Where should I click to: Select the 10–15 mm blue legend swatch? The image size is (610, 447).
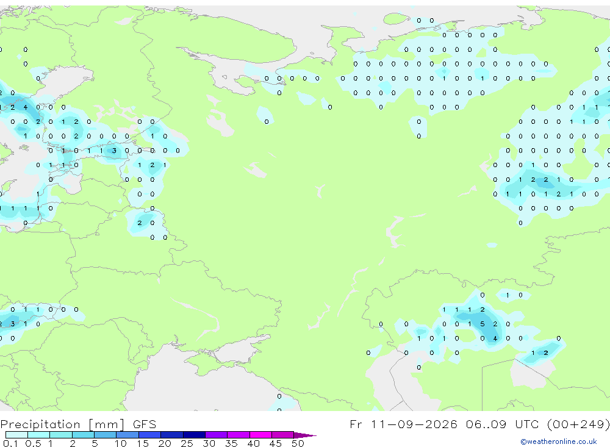click(127, 435)
